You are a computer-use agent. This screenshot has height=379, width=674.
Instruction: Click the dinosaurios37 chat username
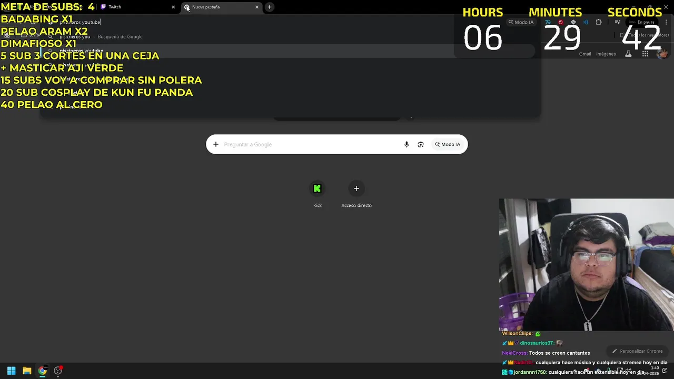pyautogui.click(x=537, y=343)
